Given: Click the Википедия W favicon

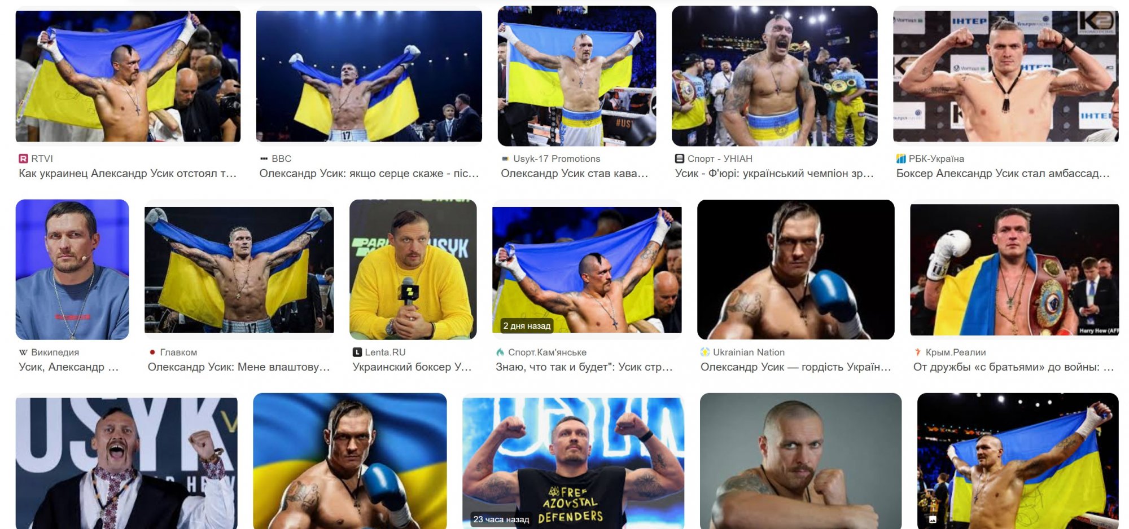Looking at the screenshot, I should pyautogui.click(x=23, y=352).
